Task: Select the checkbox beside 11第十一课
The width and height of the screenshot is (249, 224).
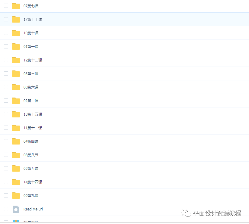Action: pos(6,128)
